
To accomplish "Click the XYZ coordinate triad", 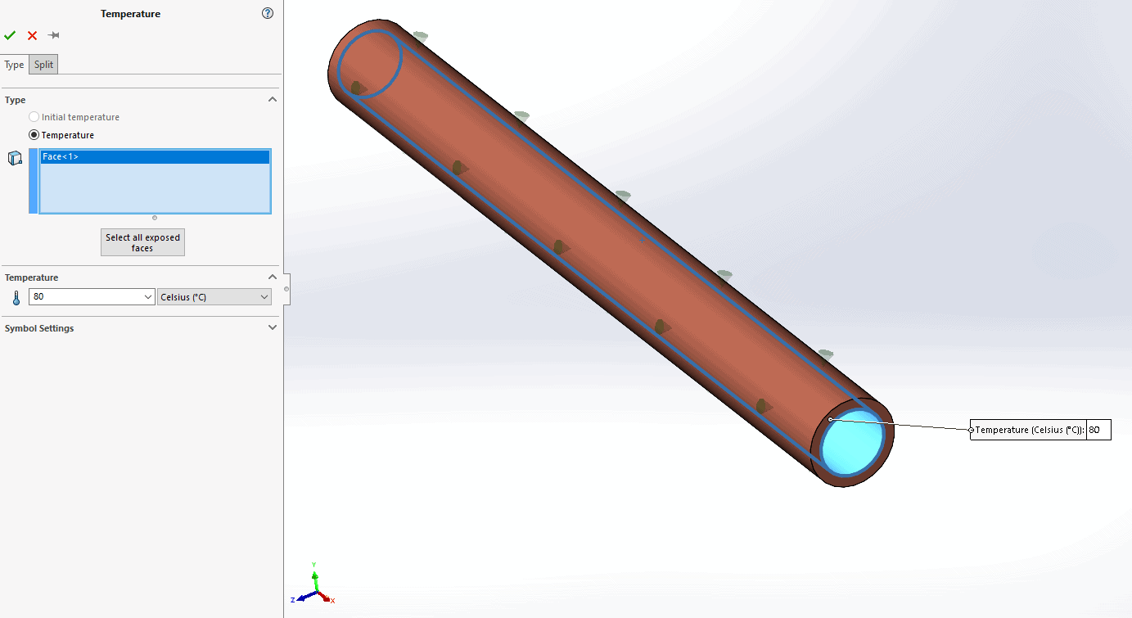I will 313,586.
